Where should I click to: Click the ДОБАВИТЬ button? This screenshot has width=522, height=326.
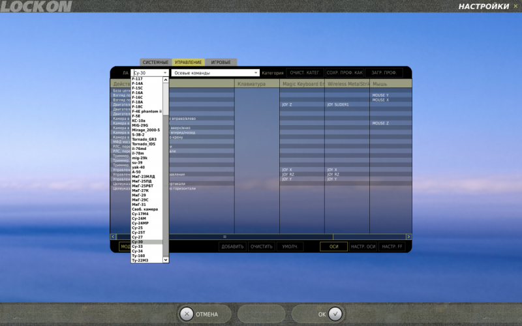[232, 246]
